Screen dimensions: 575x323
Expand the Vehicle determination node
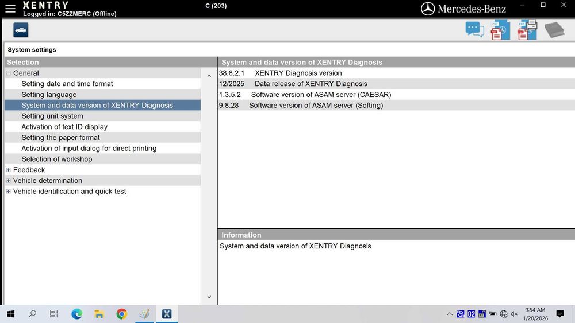8,181
